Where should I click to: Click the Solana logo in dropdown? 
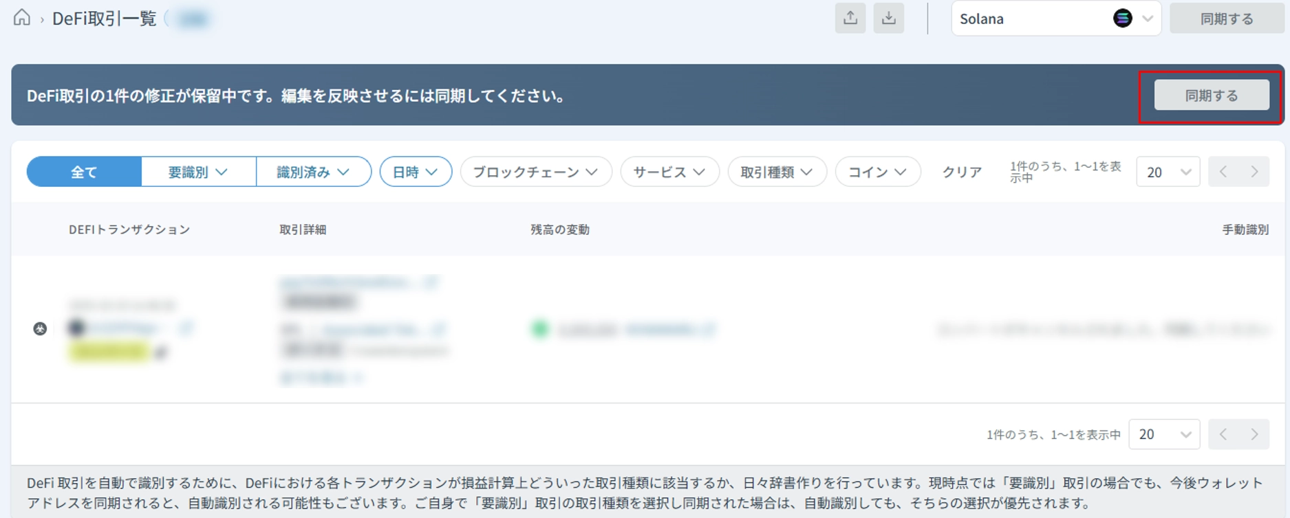(x=1122, y=19)
